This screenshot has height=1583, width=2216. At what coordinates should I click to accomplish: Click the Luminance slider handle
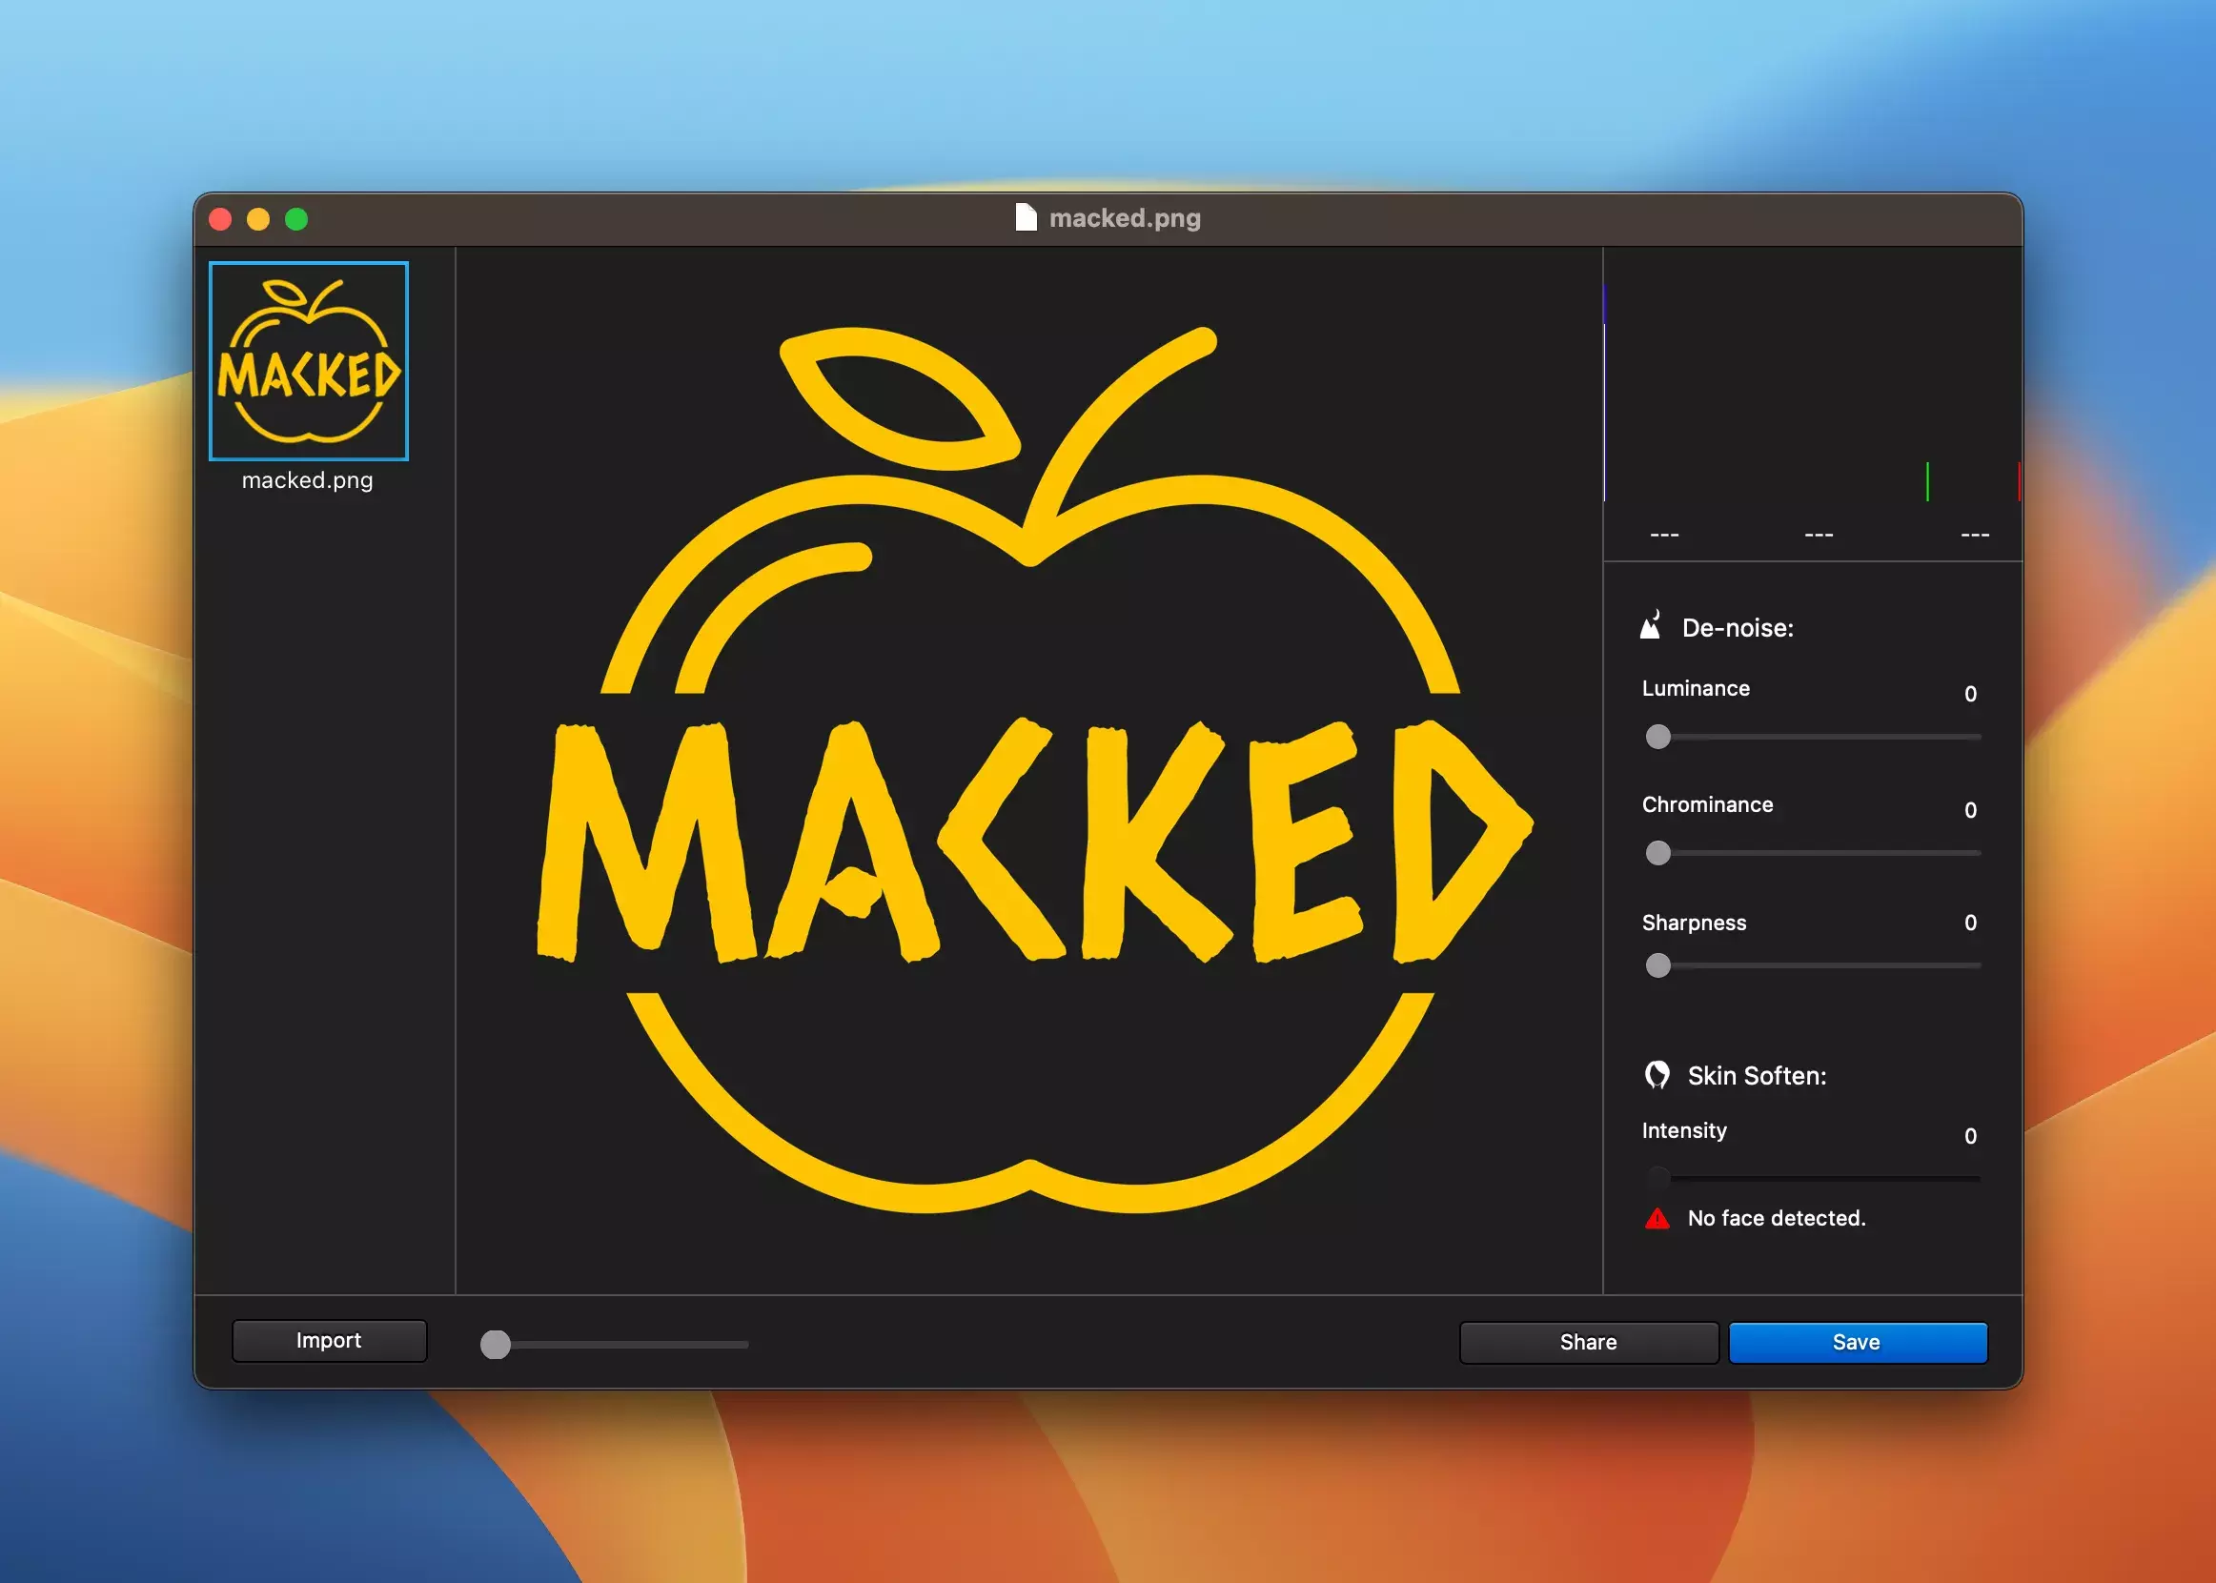1657,737
